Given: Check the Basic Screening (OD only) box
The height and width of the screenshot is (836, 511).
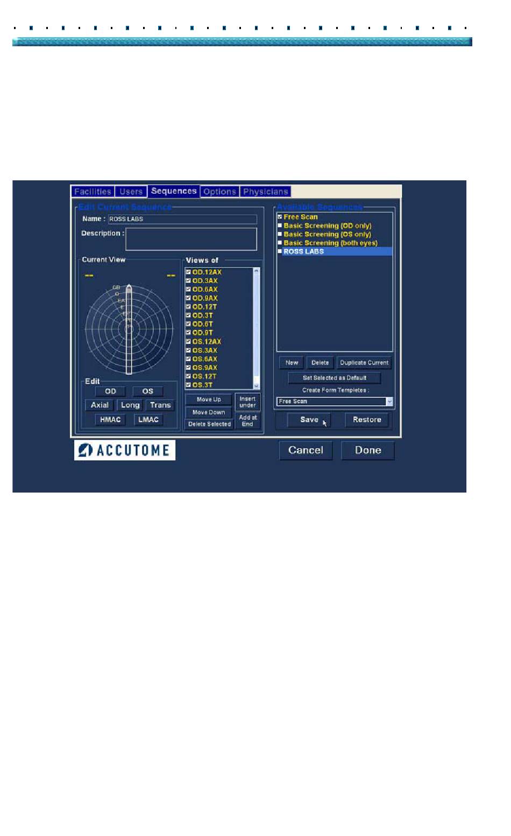Looking at the screenshot, I should click(280, 226).
